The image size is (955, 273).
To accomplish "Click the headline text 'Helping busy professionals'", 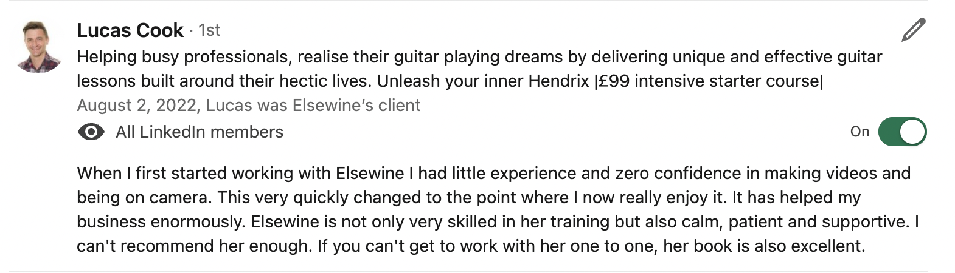I will point(182,57).
